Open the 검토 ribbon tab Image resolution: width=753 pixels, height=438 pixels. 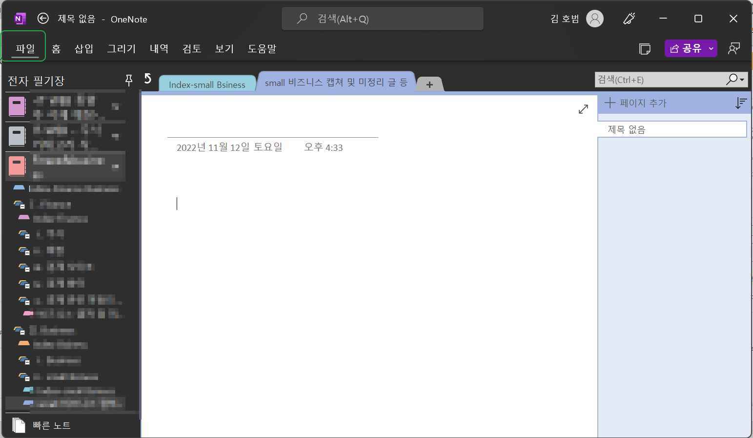click(x=192, y=48)
